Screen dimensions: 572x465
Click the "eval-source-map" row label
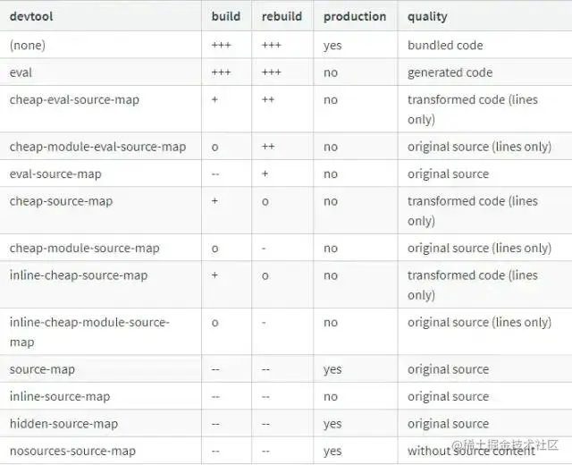55,173
